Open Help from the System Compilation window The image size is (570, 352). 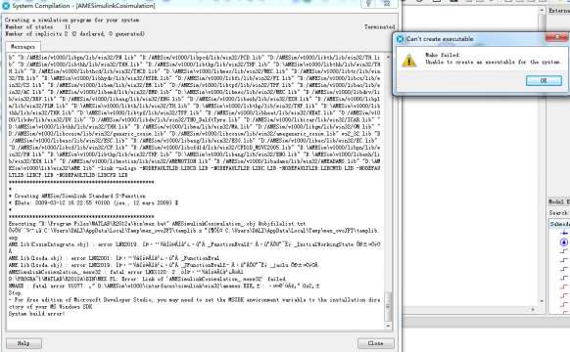coord(24,343)
